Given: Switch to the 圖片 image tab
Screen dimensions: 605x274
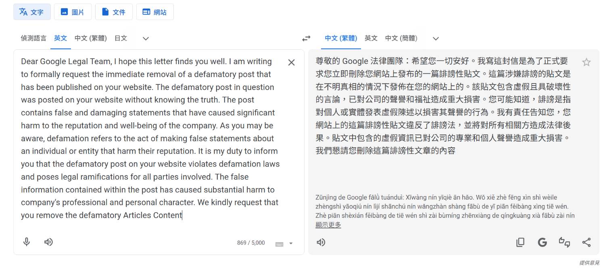Looking at the screenshot, I should coord(73,12).
